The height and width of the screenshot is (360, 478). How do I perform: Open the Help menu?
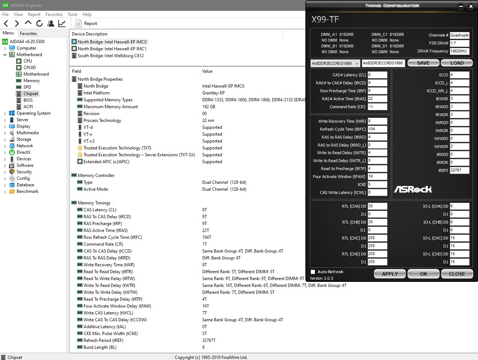[x=87, y=14]
